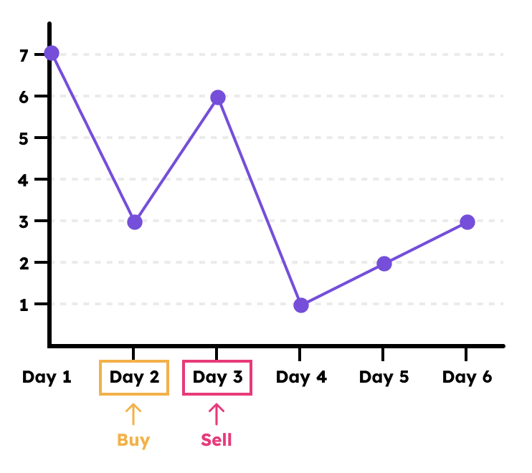Click the Day 5 data point at value 2
The image size is (532, 473).
[384, 264]
